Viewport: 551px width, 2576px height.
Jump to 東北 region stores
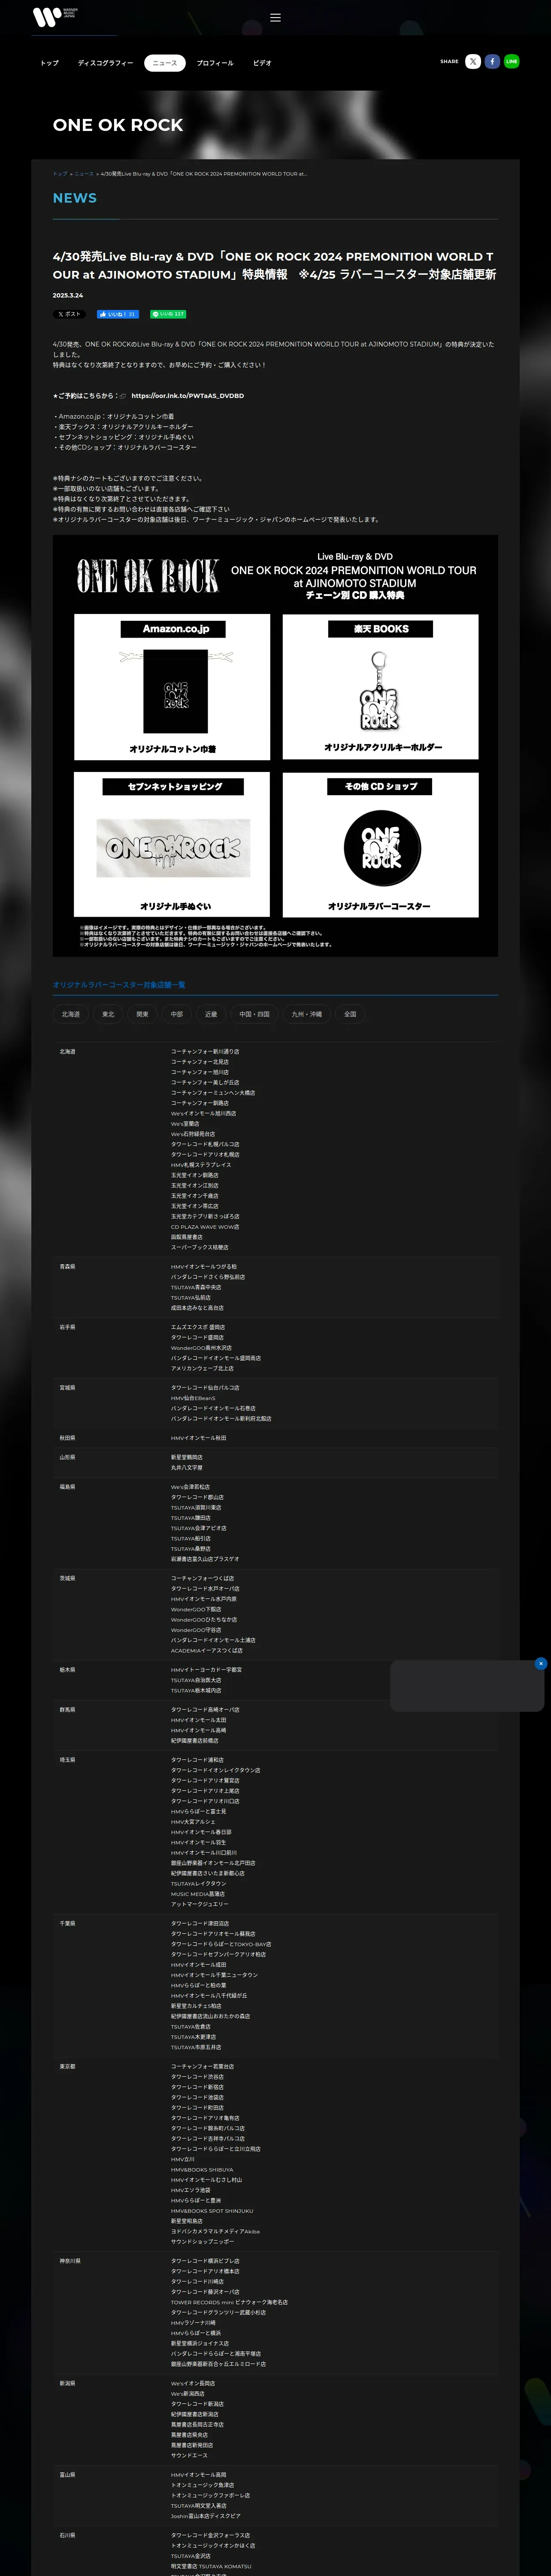(108, 1014)
